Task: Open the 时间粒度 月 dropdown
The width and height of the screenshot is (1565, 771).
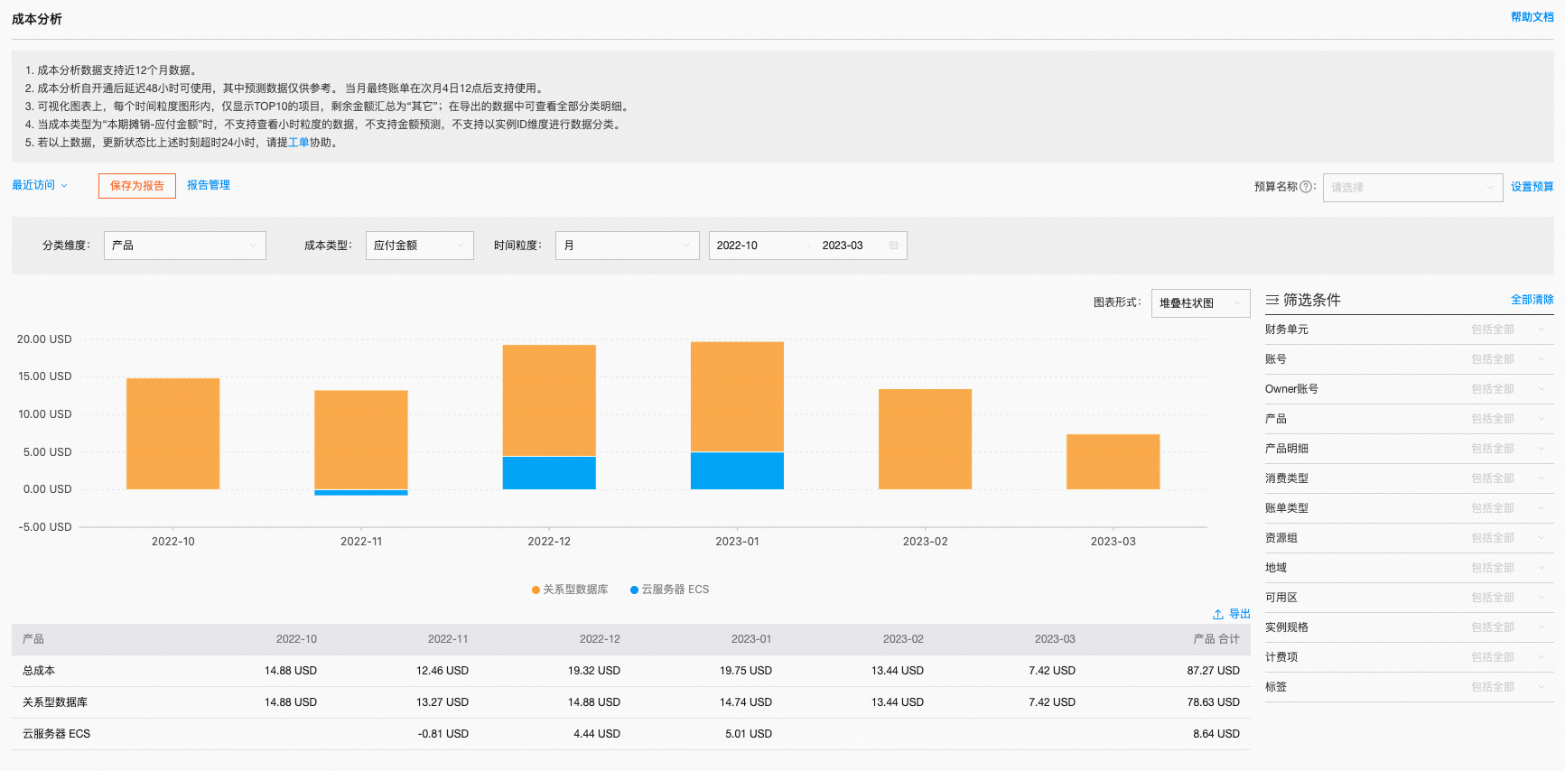Action: point(628,246)
